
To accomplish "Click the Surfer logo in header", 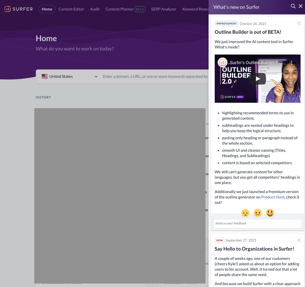I will point(18,9).
